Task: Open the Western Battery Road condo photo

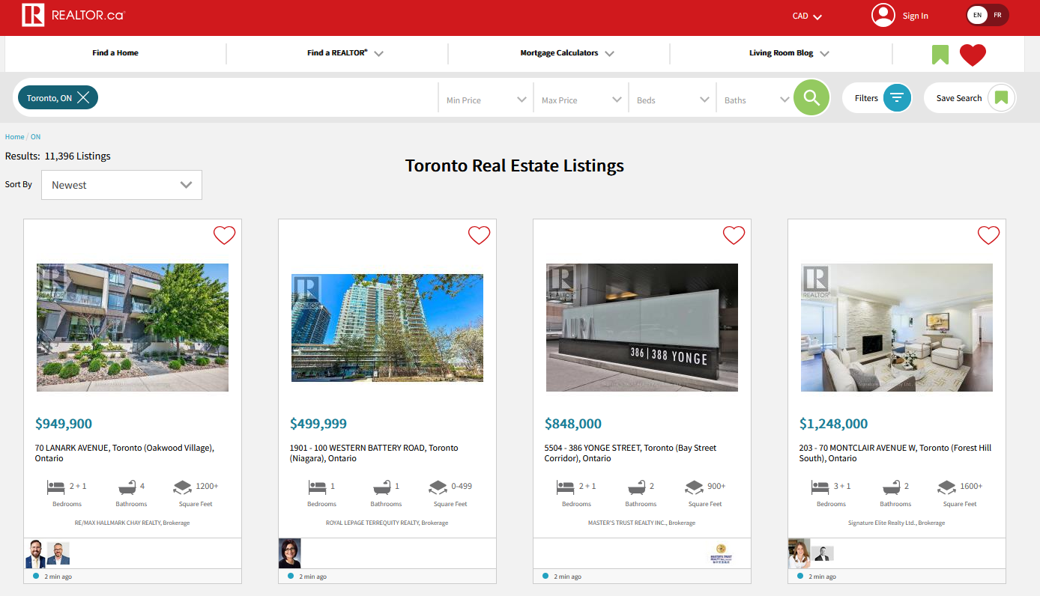Action: [x=387, y=328]
